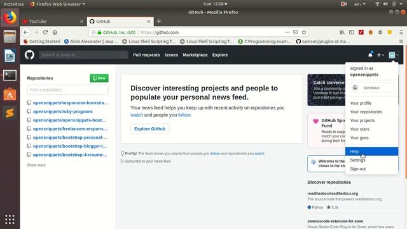Click the GitHub Octocat logo
407x229 pixels.
point(29,55)
